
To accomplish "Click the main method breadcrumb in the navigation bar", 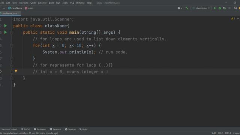I will pos(29,8).
